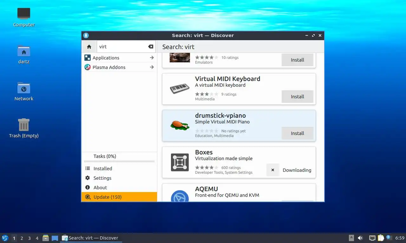The image size is (406, 243).
Task: Click 'Front-end for QEMU and KVM' text
Action: [227, 195]
